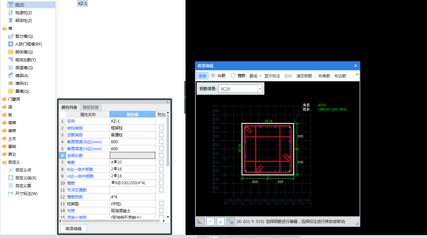This screenshot has width=427, height=238.
Task: Click the coordinate offset plus icon
Action: tap(231, 221)
